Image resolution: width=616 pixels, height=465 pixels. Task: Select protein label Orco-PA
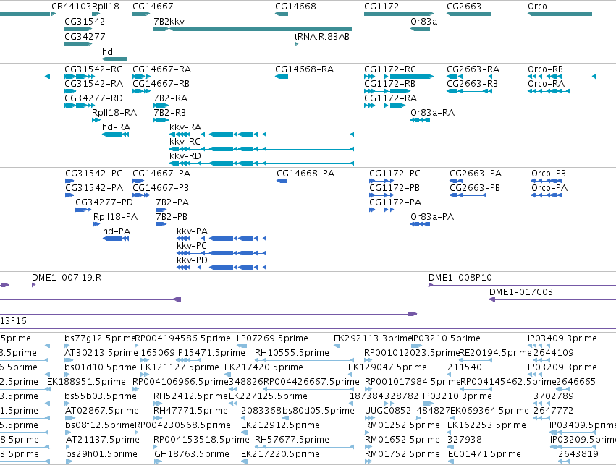[549, 188]
